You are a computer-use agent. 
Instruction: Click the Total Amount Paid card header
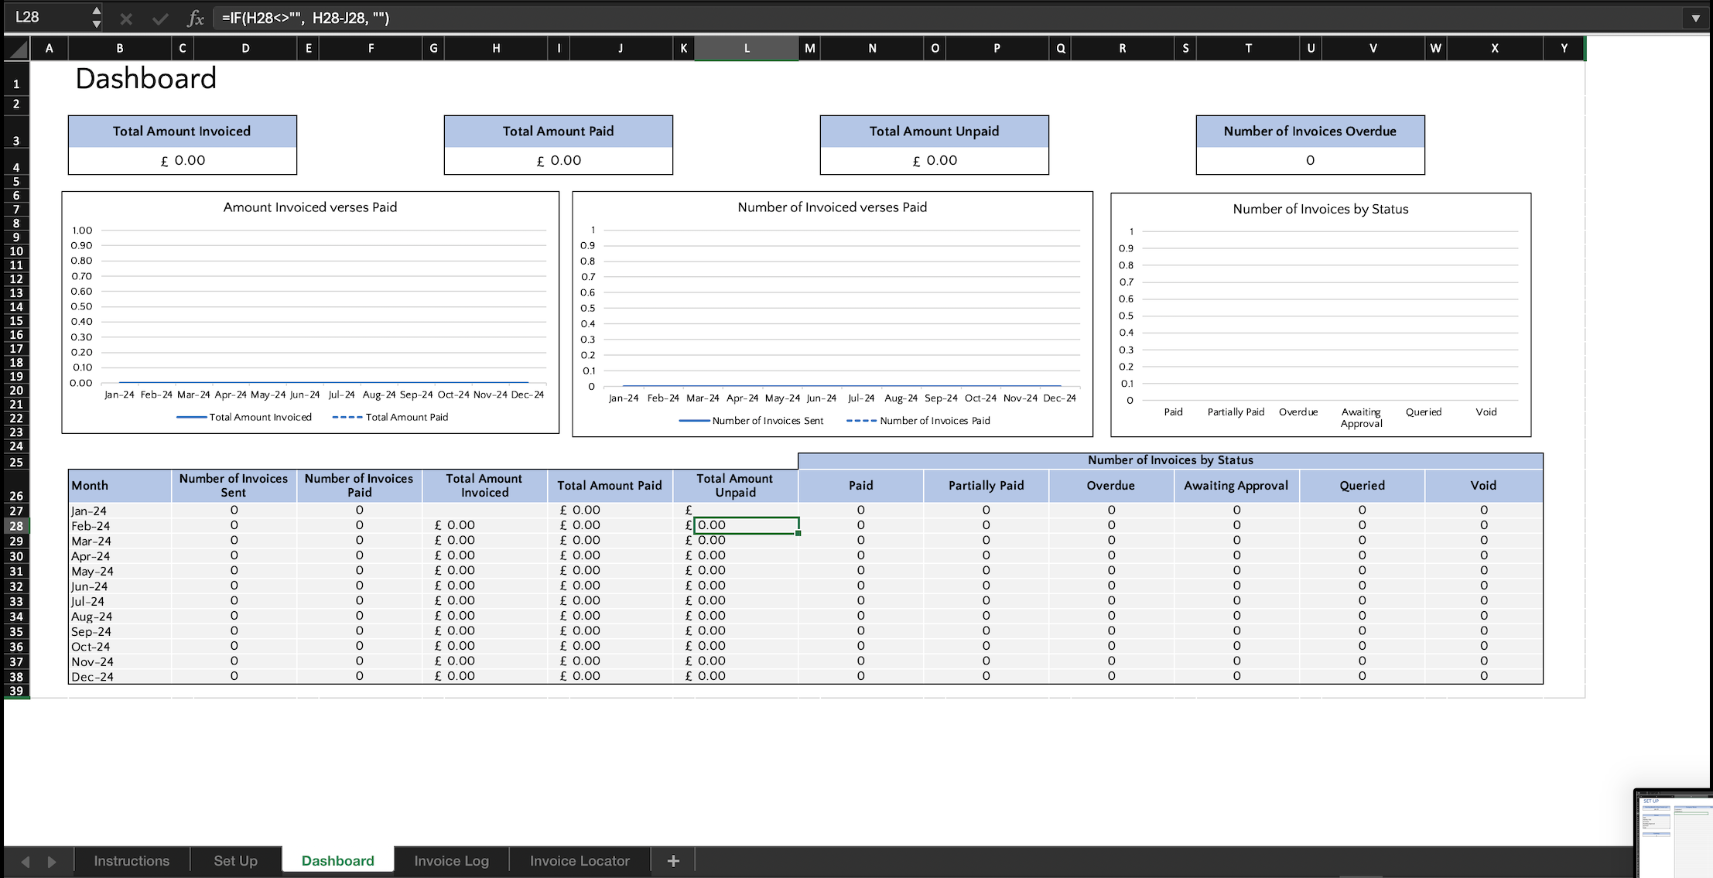558,132
